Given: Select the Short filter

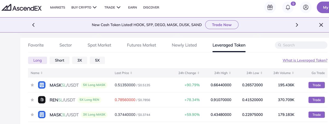Looking at the screenshot, I should 59,60.
